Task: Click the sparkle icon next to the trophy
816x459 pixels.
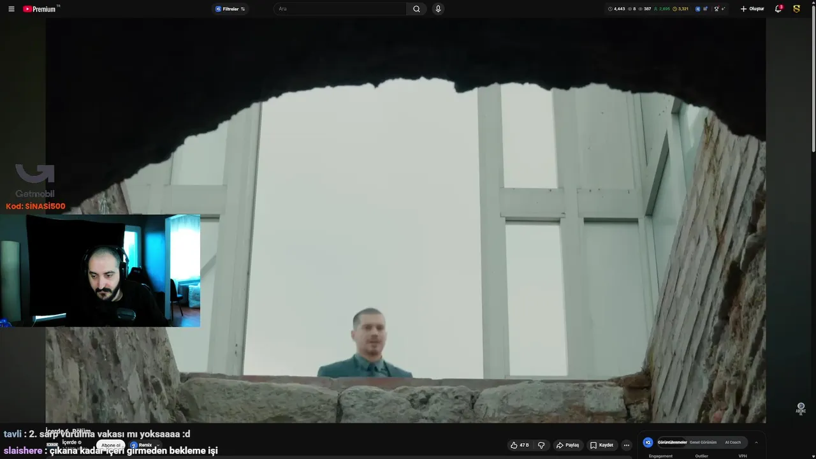Action: [x=723, y=9]
